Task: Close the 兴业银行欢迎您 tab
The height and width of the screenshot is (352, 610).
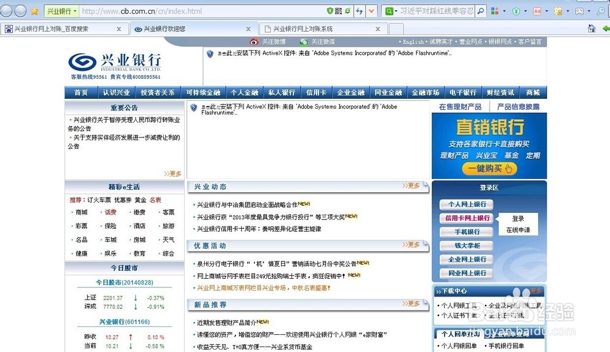Action: tap(248, 29)
